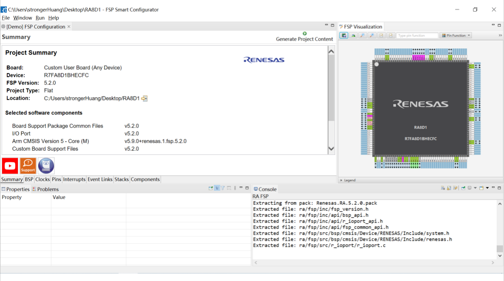Click Console vertical scroll down arrow
Image resolution: width=504 pixels, height=281 pixels.
500,256
